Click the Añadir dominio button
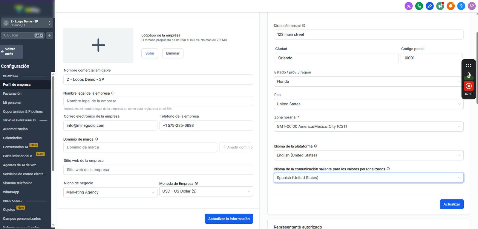478x229 pixels. [x=235, y=147]
